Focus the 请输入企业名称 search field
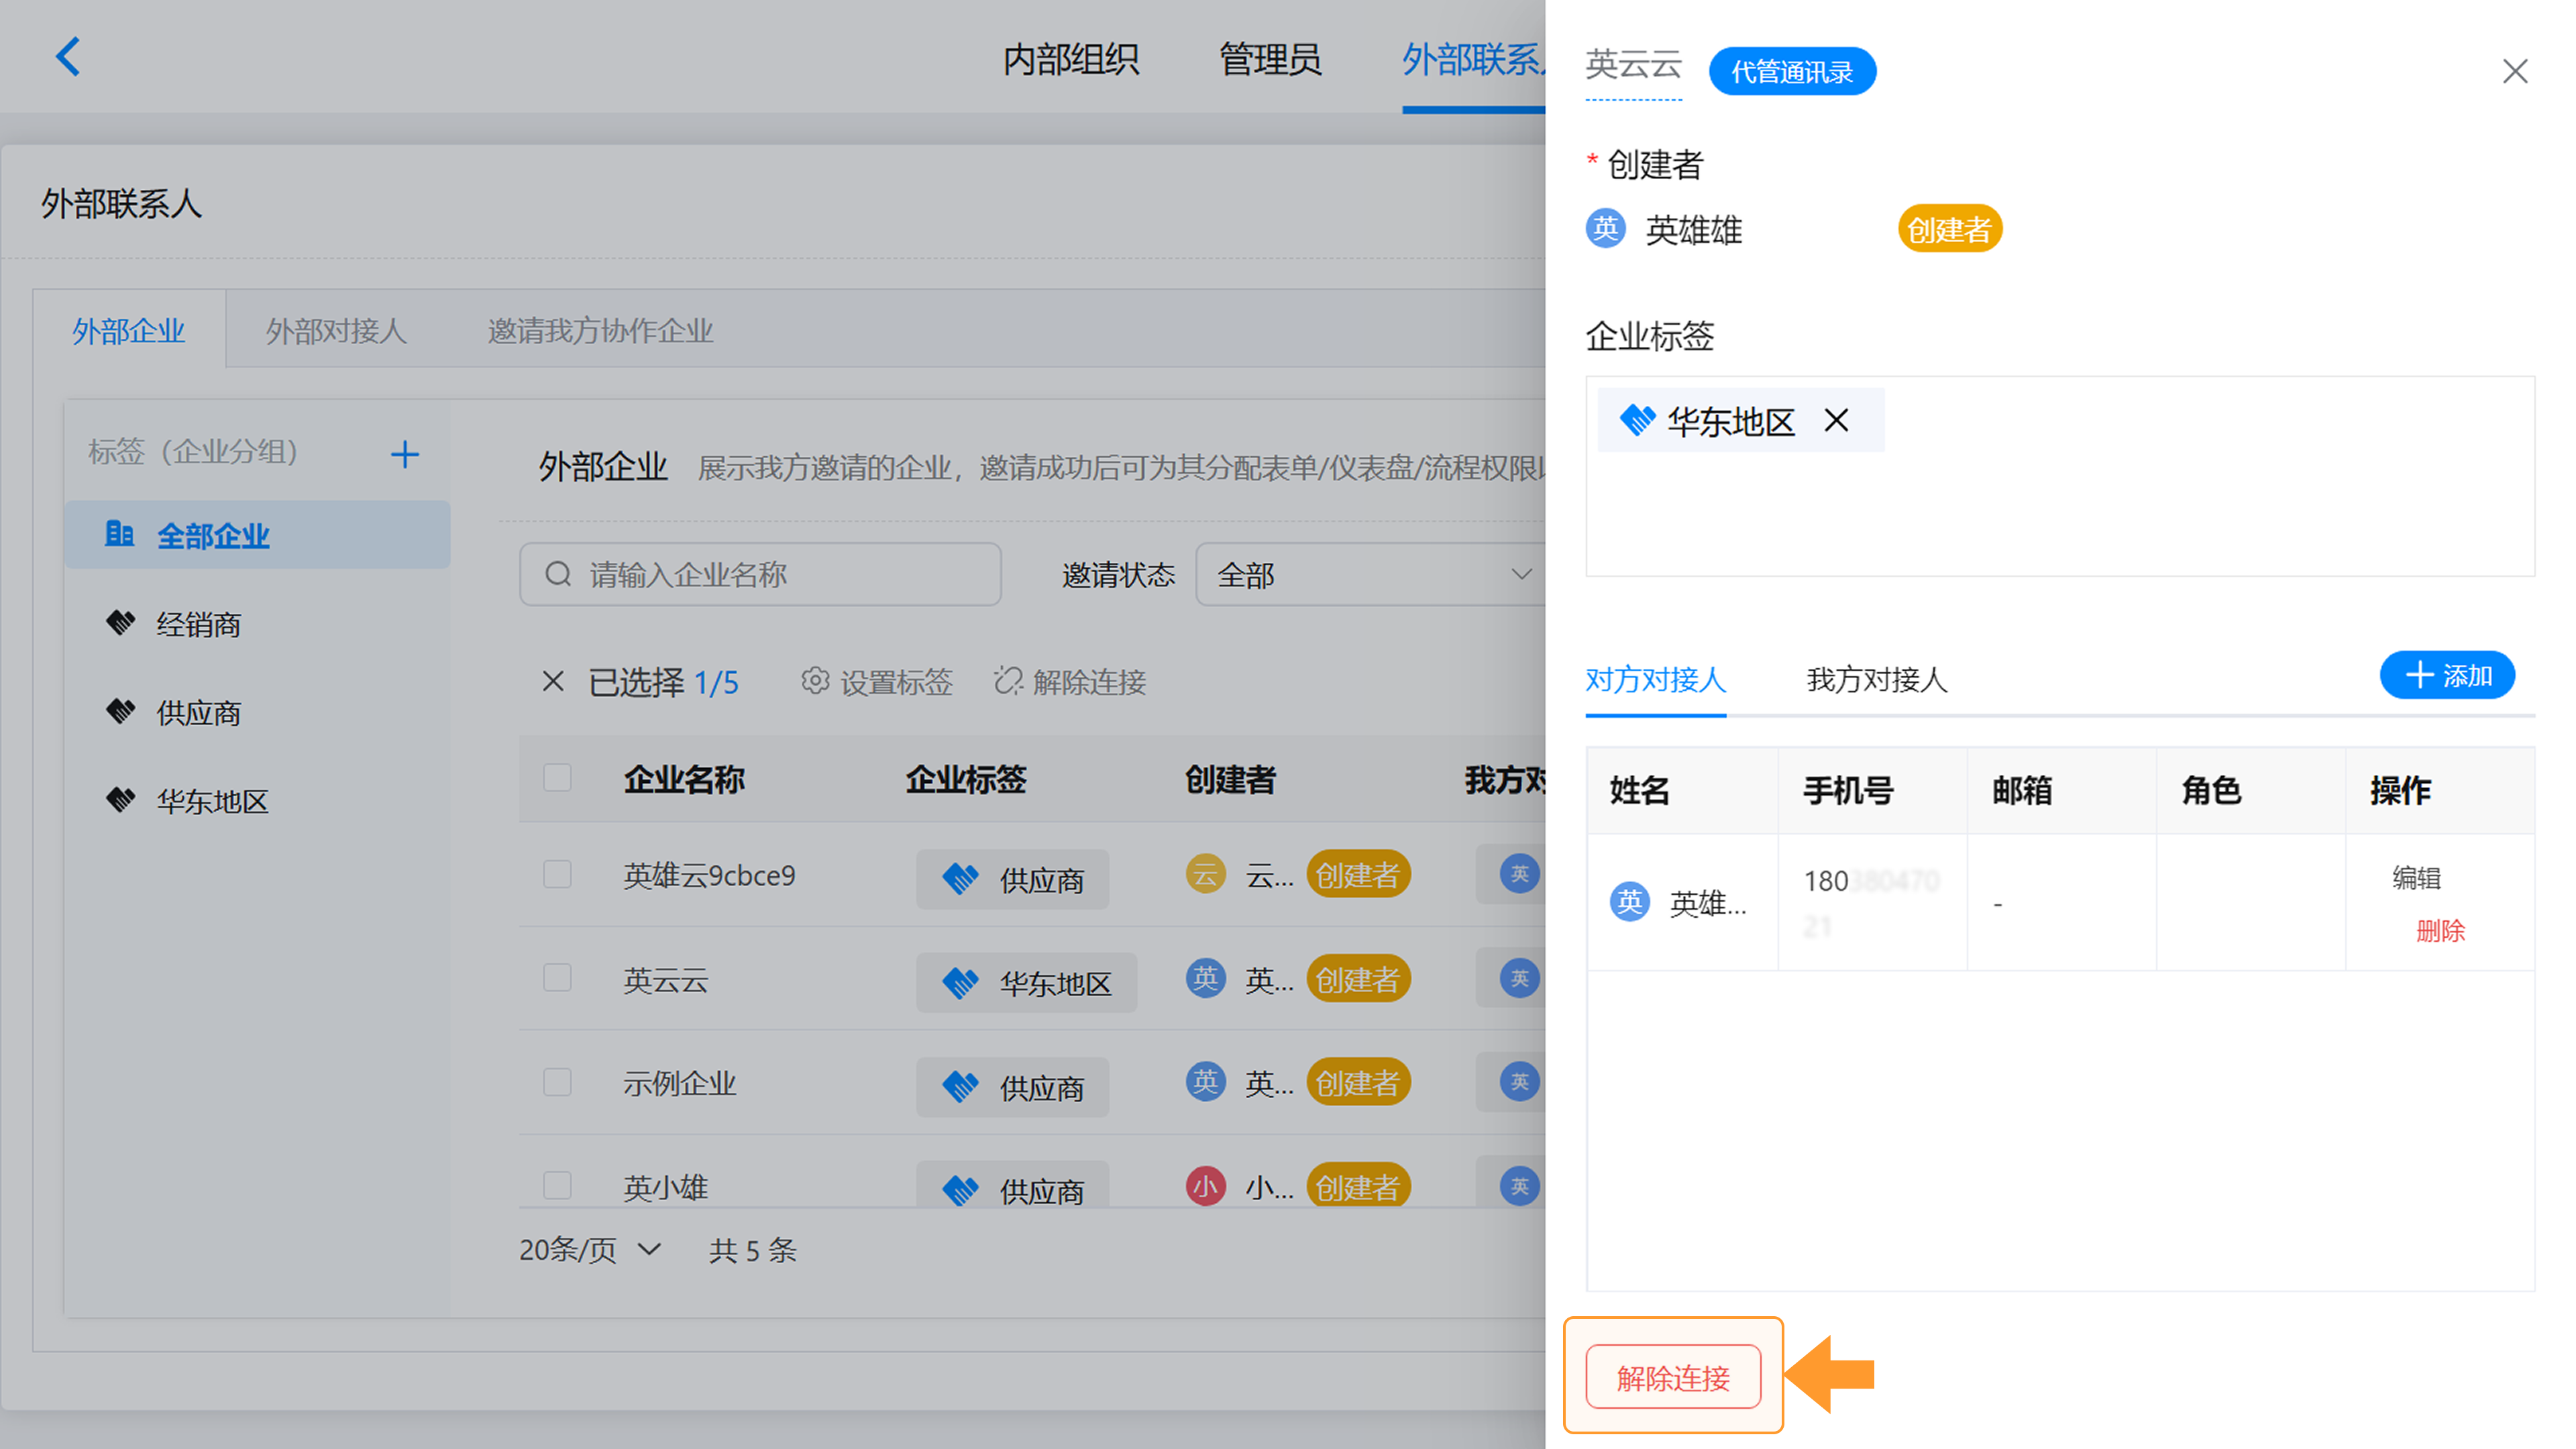Viewport: 2576px width, 1449px height. point(760,574)
